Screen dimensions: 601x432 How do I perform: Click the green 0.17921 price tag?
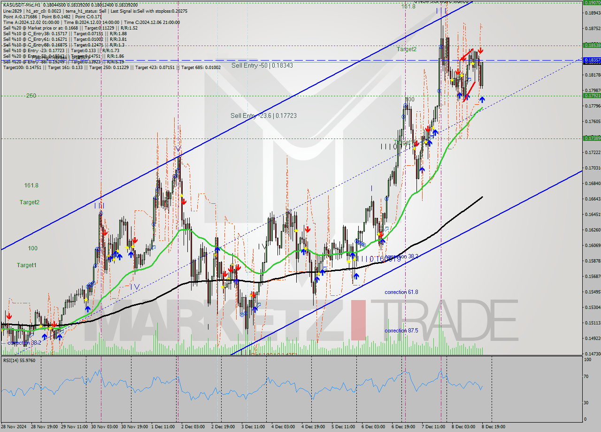pyautogui.click(x=592, y=96)
